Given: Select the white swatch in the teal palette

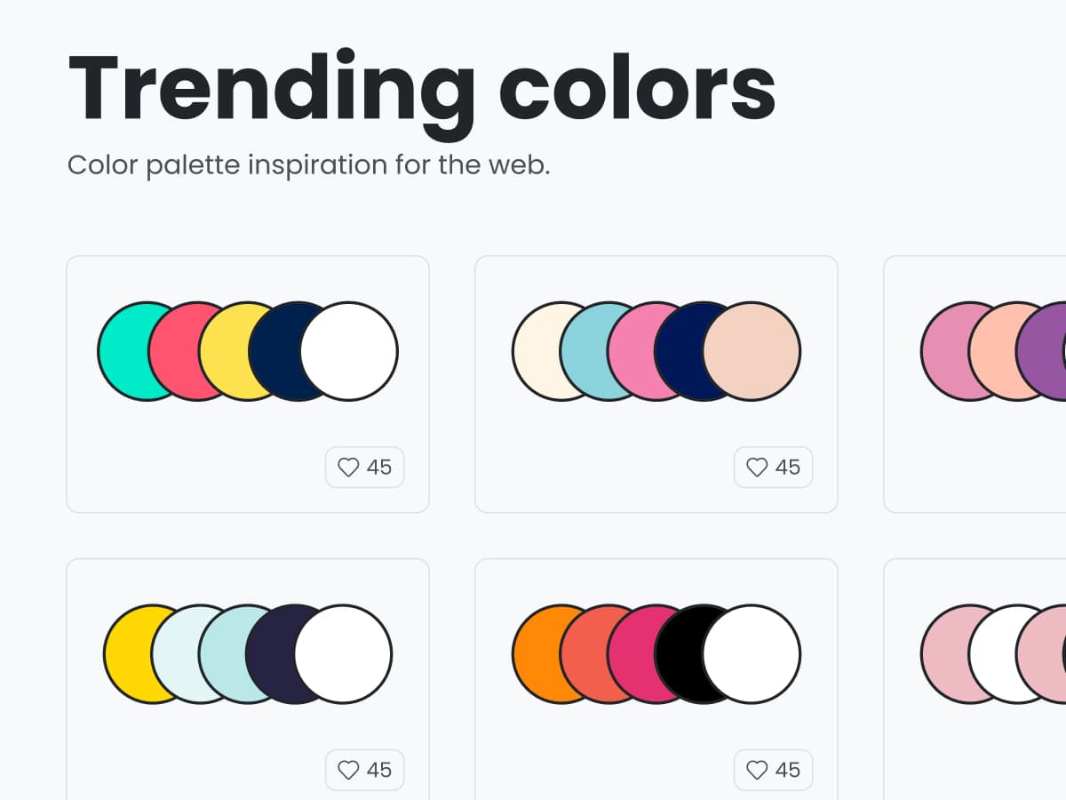Looking at the screenshot, I should click(x=349, y=351).
